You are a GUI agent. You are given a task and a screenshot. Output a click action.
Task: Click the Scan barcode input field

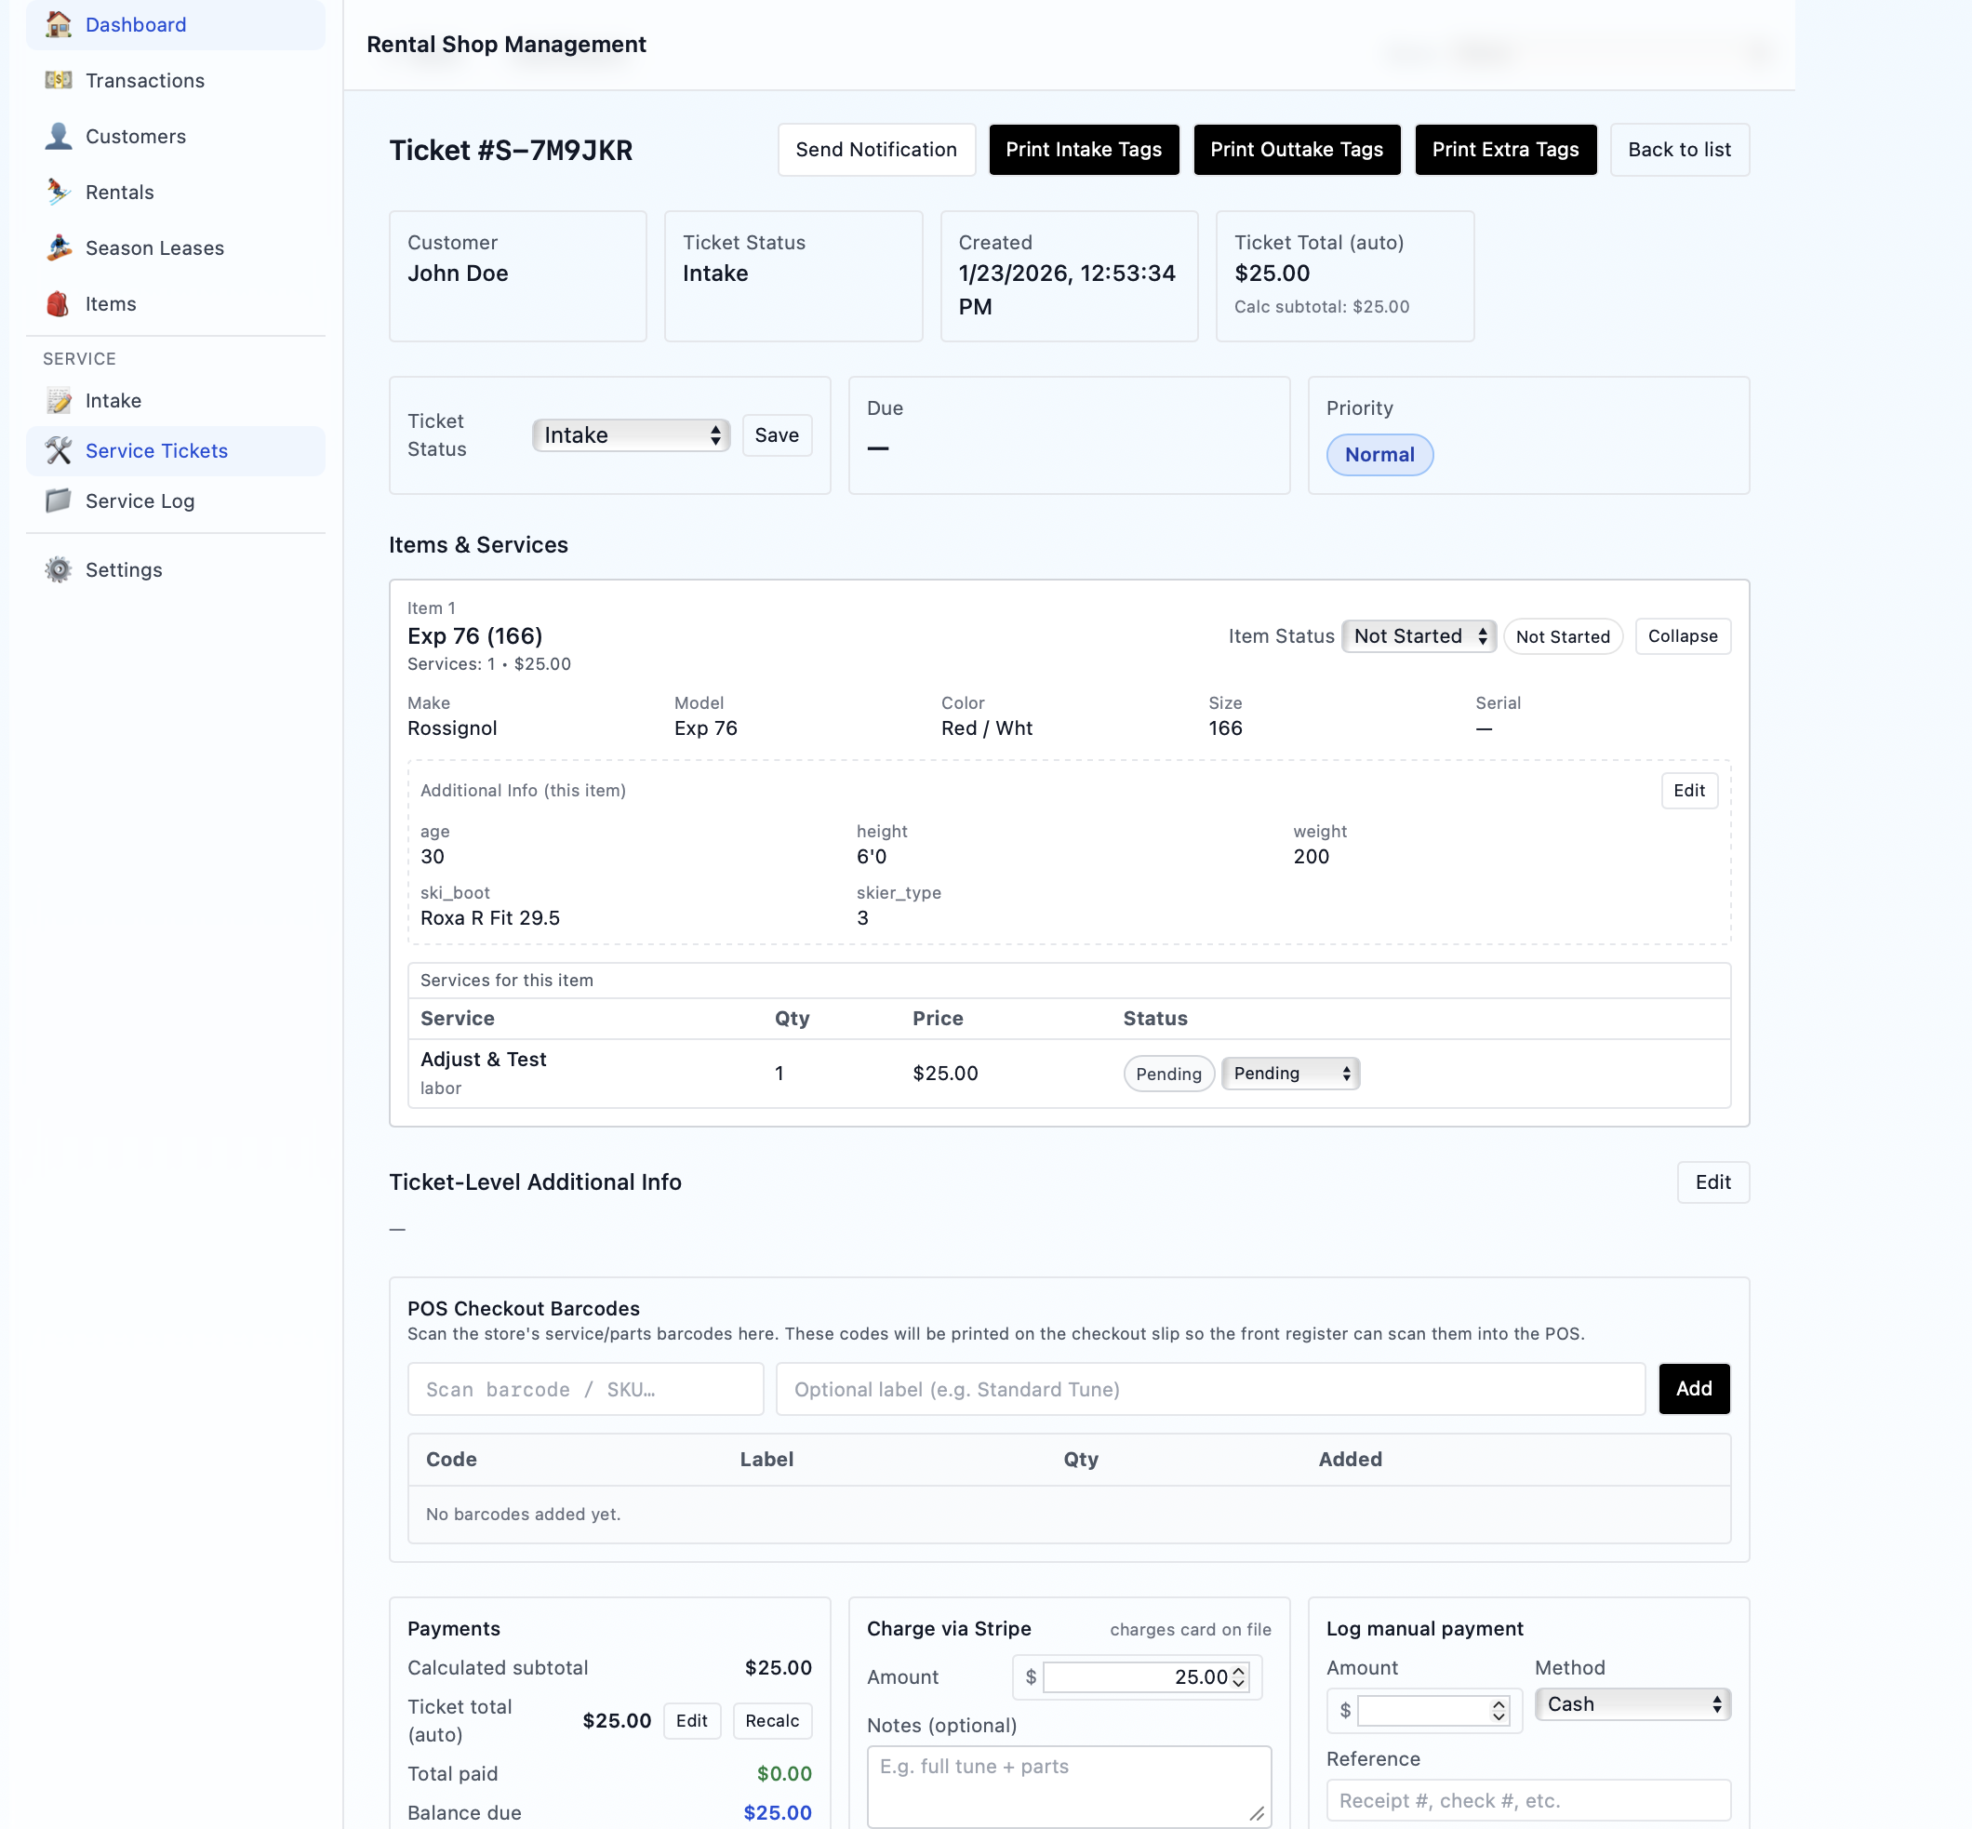point(584,1389)
